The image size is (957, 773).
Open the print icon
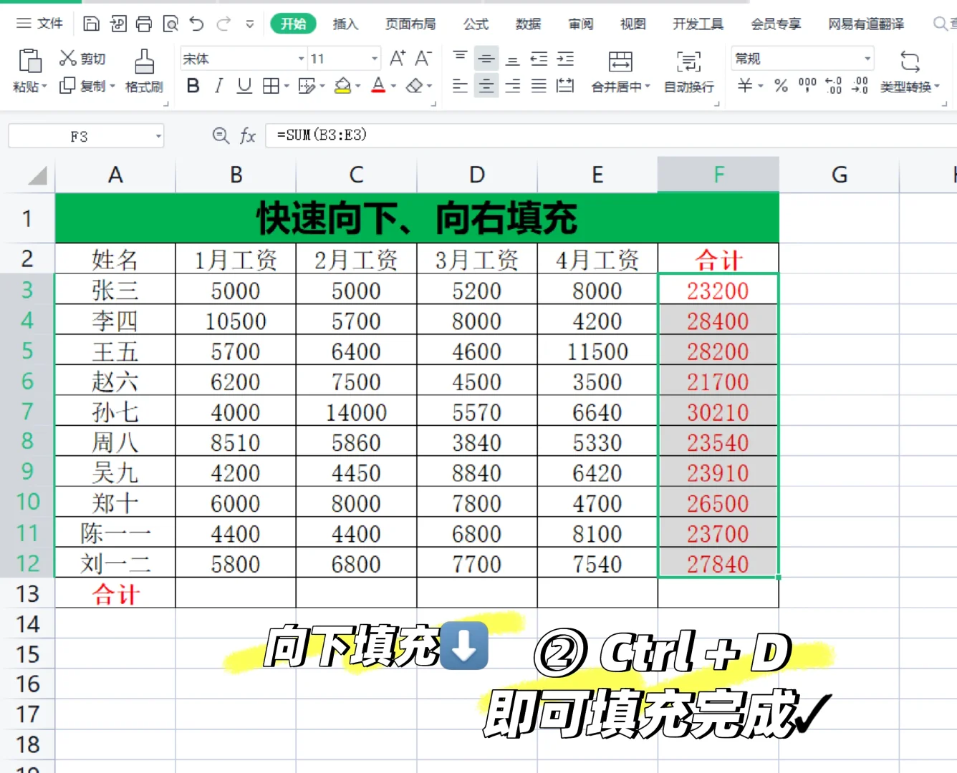pyautogui.click(x=143, y=24)
